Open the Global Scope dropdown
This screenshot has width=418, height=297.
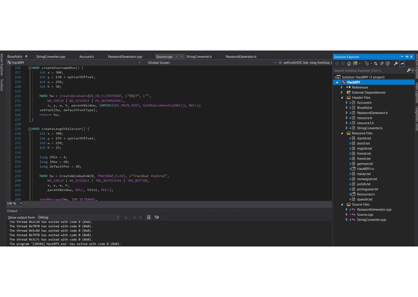click(275, 63)
